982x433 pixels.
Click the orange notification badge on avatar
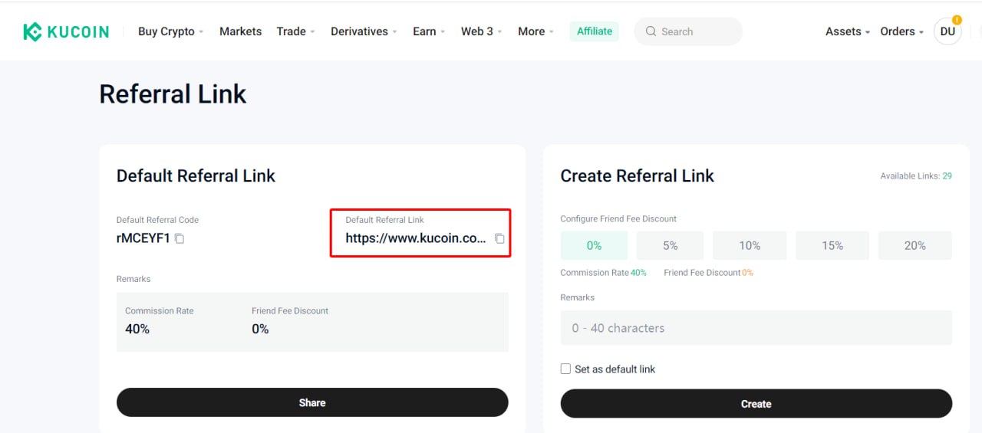point(957,20)
